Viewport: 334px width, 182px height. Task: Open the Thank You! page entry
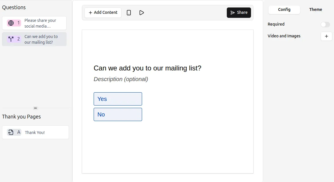coord(35,132)
